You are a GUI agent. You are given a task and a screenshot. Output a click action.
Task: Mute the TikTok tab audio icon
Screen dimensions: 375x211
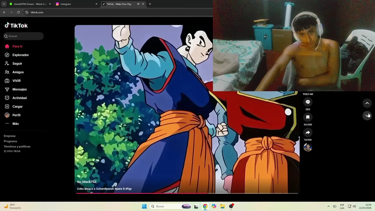[138, 4]
